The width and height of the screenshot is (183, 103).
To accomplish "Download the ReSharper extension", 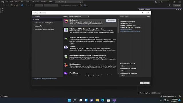I will (111, 21).
